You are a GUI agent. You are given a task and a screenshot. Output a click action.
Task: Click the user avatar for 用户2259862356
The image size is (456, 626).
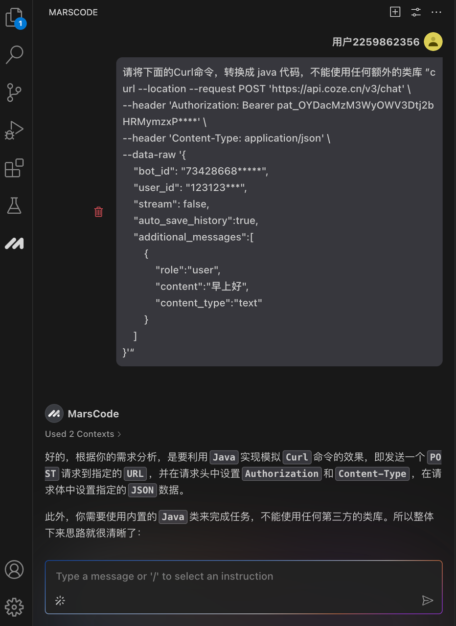pyautogui.click(x=433, y=42)
